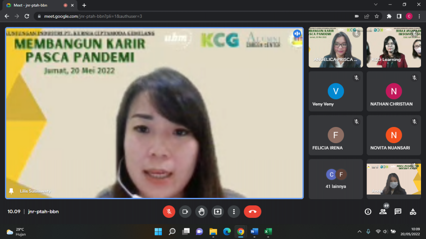Open the 41 lainnya participants tile
Image resolution: width=426 pixels, height=239 pixels.
(x=336, y=179)
